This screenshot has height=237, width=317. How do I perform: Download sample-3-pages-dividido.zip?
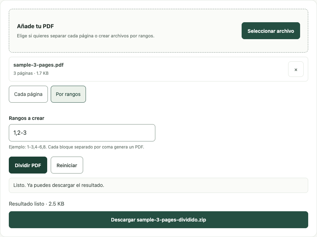click(158, 220)
